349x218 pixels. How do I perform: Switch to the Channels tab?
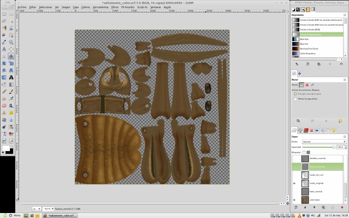(306, 130)
